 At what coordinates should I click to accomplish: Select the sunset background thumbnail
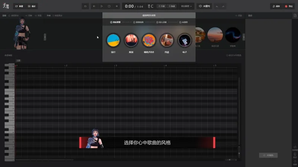215,35
